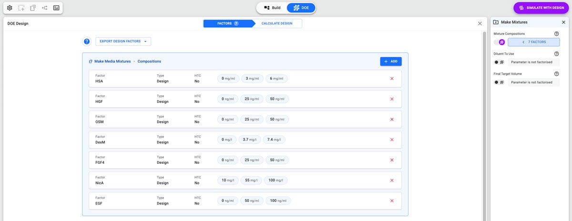Click Simulate With Design button
The height and width of the screenshot is (221, 572).
pos(540,8)
